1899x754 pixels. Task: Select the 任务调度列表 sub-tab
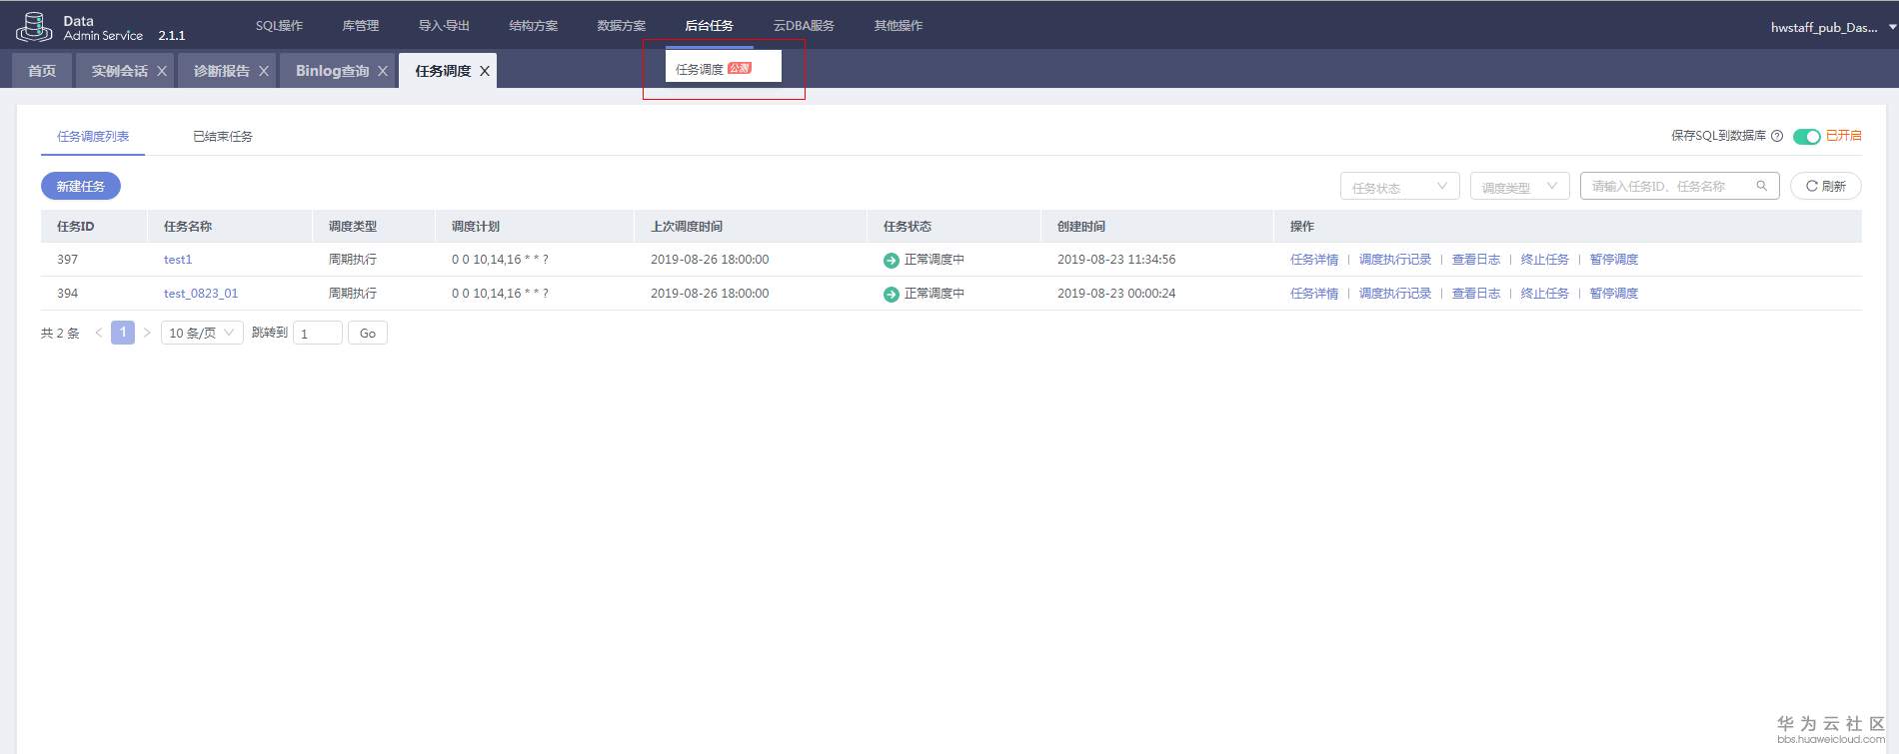click(93, 137)
